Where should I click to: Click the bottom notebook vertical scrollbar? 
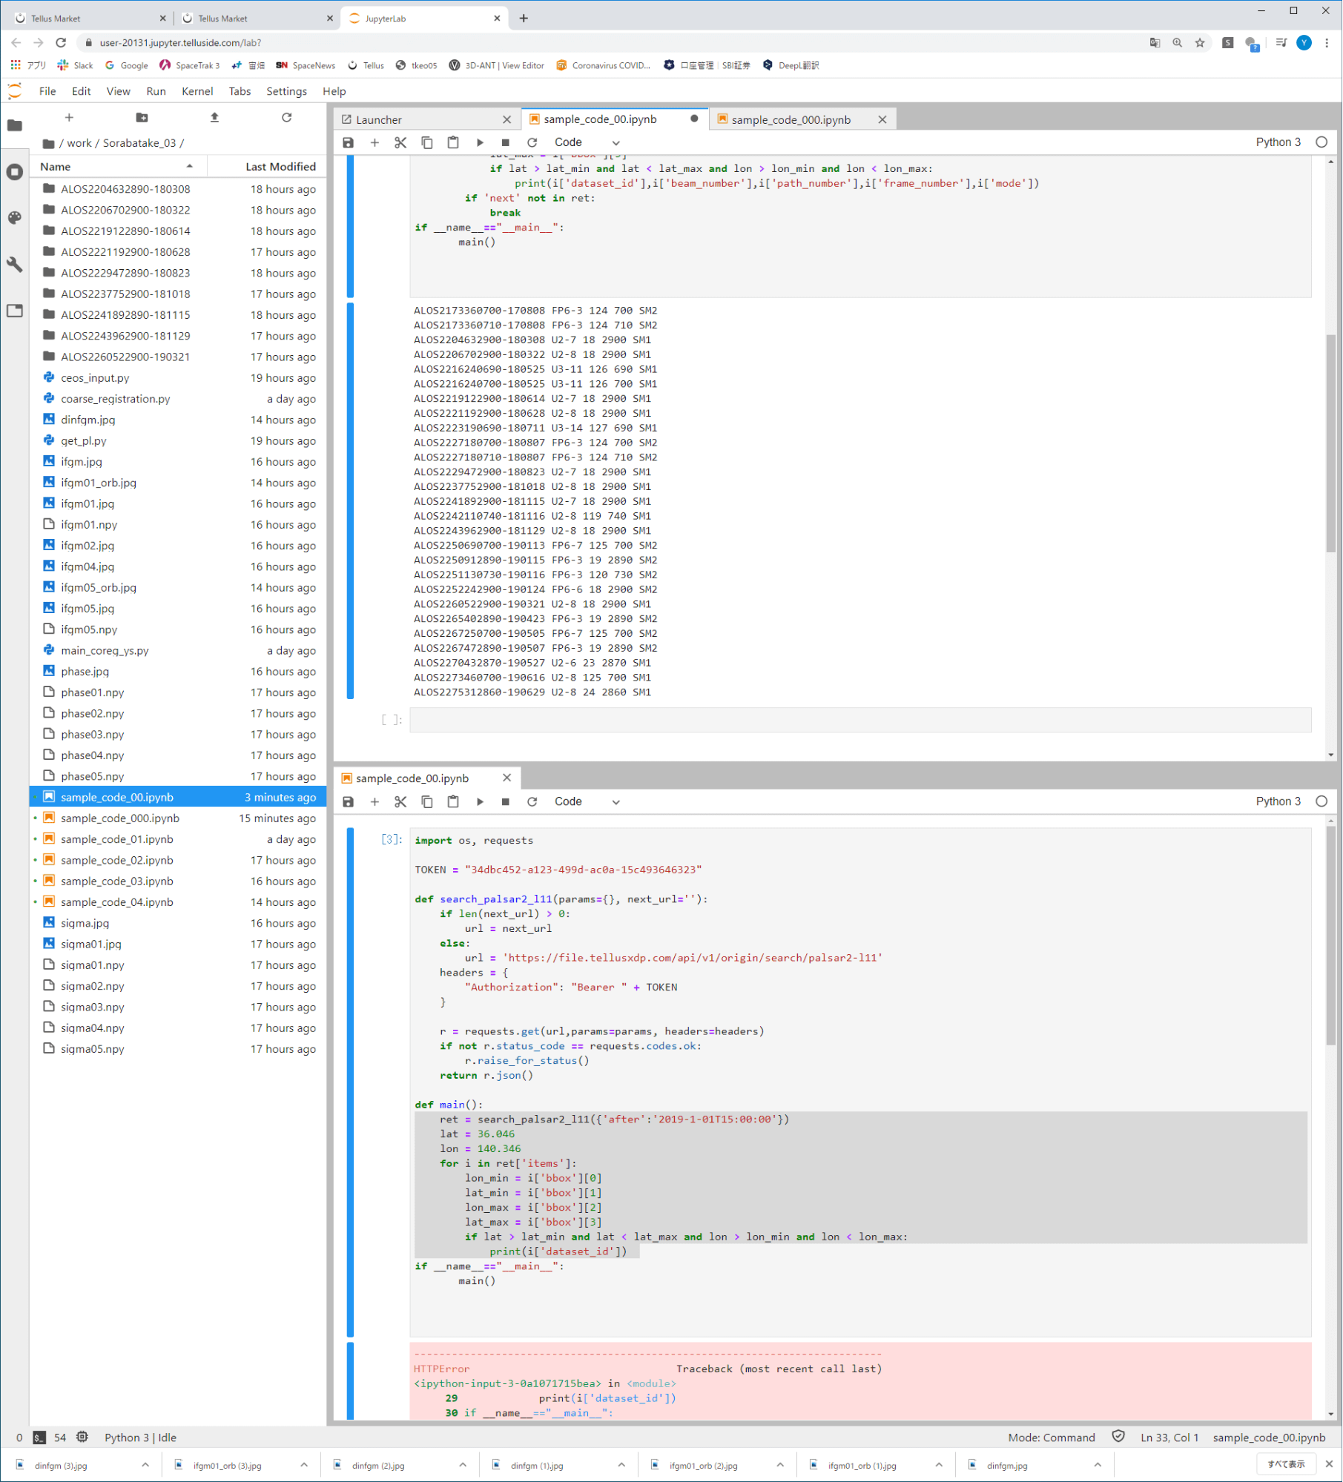point(1331,936)
